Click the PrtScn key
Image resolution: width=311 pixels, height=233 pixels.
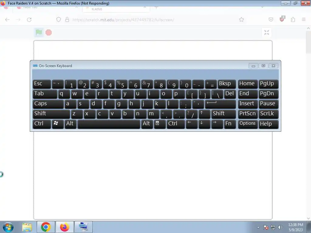pyautogui.click(x=248, y=114)
